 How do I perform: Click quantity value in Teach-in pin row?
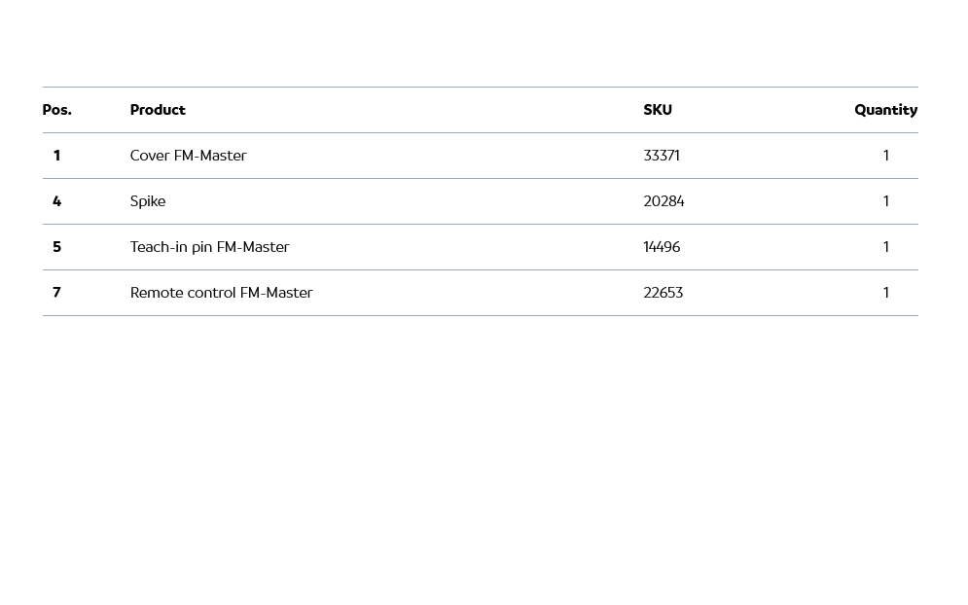[885, 247]
